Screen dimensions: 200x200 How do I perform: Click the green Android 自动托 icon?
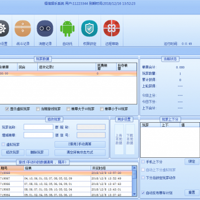pos(67,28)
